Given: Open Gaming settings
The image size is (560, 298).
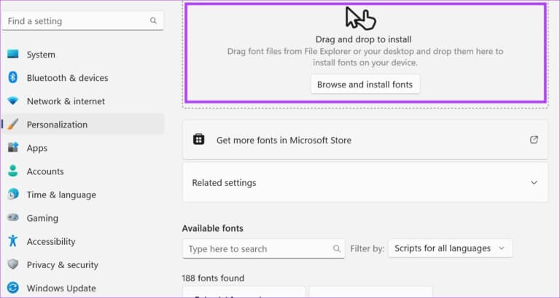Looking at the screenshot, I should [83, 218].
